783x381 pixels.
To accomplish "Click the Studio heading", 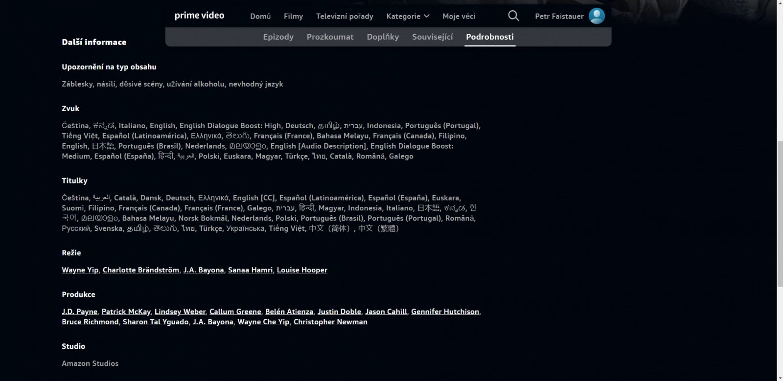I will click(73, 346).
